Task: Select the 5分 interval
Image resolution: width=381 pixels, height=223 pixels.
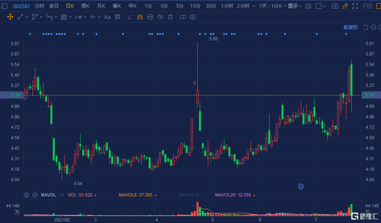Action: pyautogui.click(x=180, y=6)
